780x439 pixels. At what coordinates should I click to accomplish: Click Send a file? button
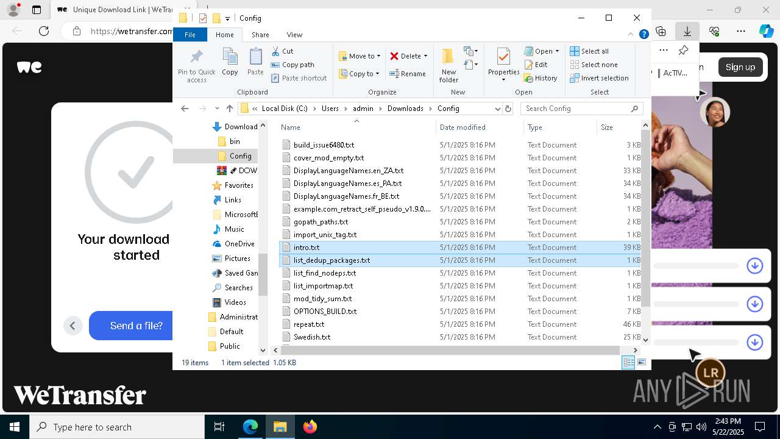[136, 326]
